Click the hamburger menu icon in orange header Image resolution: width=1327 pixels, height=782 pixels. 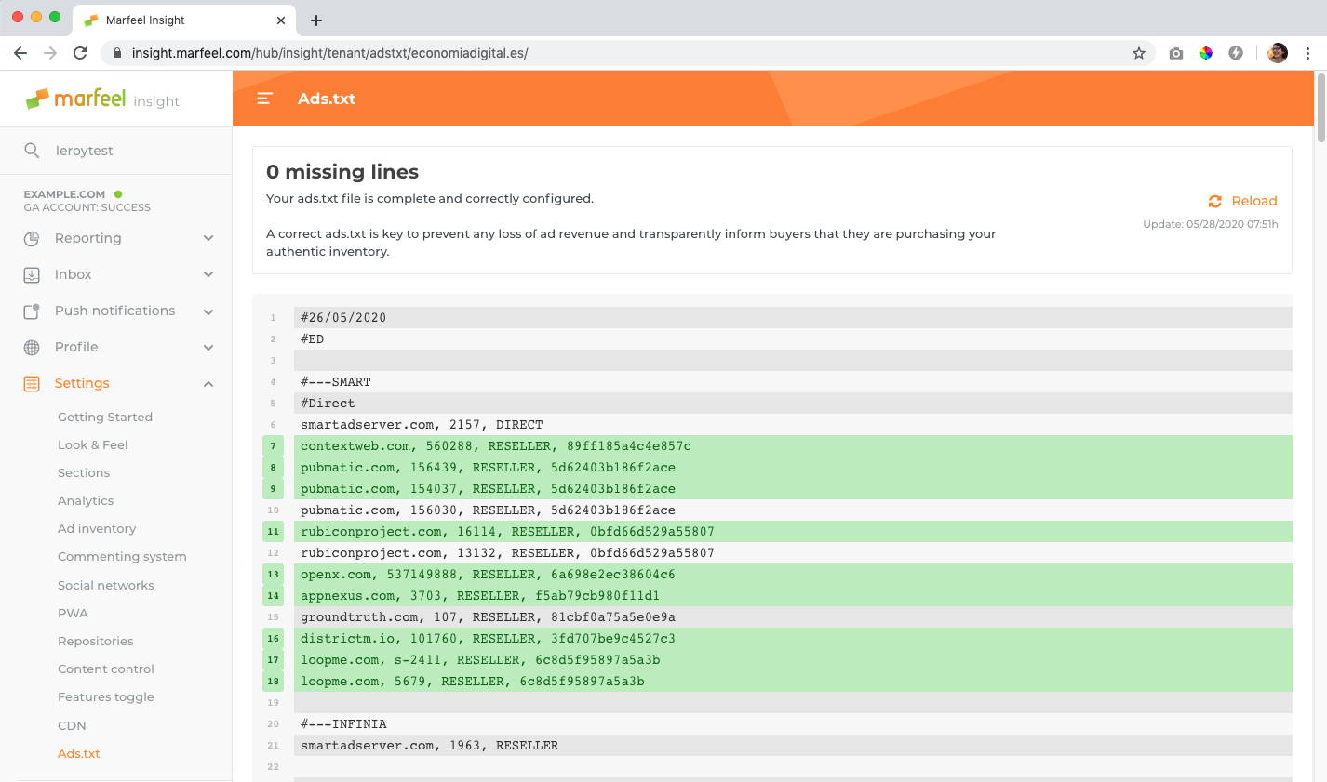pyautogui.click(x=264, y=99)
